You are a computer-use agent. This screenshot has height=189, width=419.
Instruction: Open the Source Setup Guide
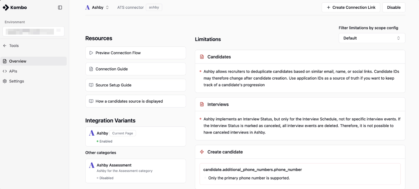point(136,85)
